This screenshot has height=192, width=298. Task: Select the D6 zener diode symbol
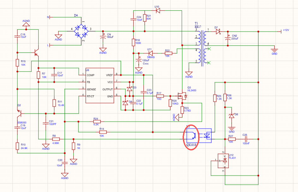[232, 116]
